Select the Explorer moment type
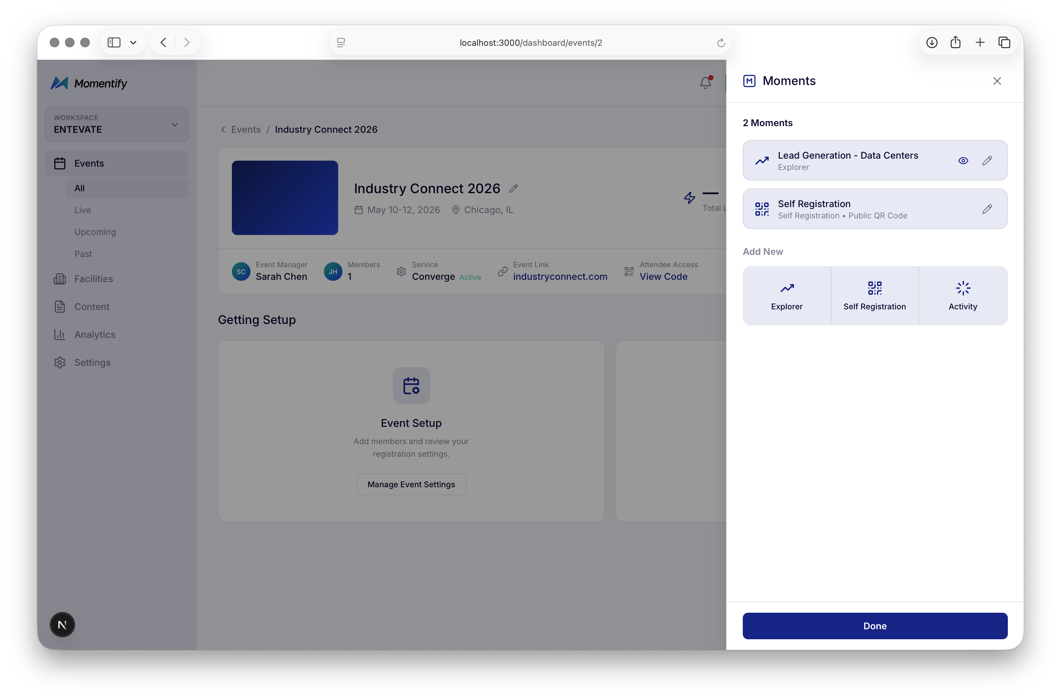Screen dimensions: 1061x699 [787, 295]
